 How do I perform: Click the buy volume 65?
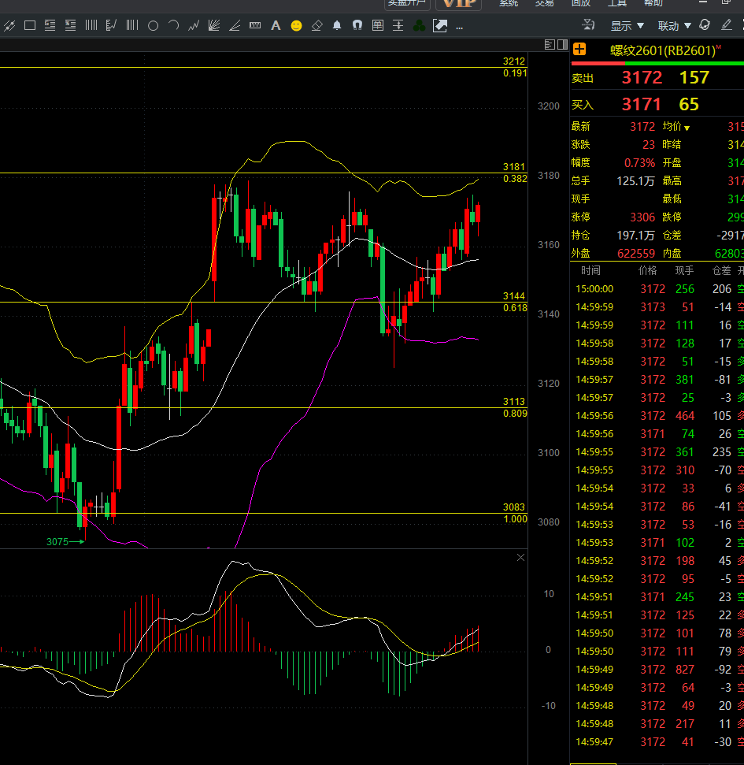(689, 105)
